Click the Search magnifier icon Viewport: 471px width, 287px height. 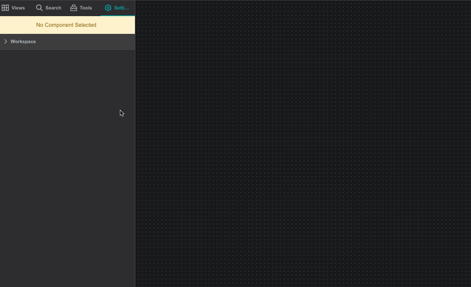(x=39, y=8)
